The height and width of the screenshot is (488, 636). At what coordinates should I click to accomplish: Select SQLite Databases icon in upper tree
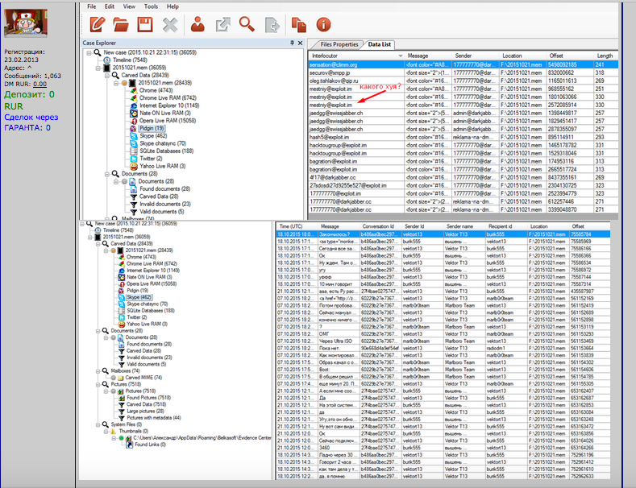pyautogui.click(x=134, y=151)
